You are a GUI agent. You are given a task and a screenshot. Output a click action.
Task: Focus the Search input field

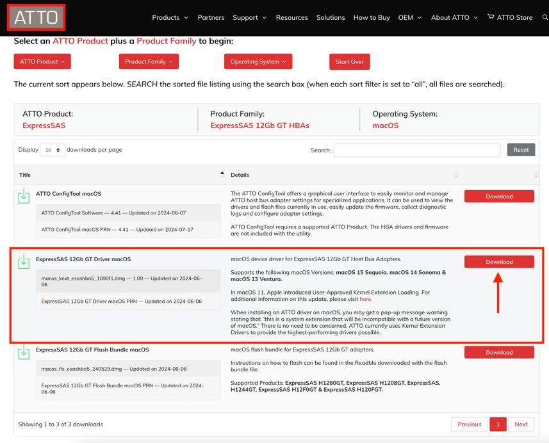(416, 150)
